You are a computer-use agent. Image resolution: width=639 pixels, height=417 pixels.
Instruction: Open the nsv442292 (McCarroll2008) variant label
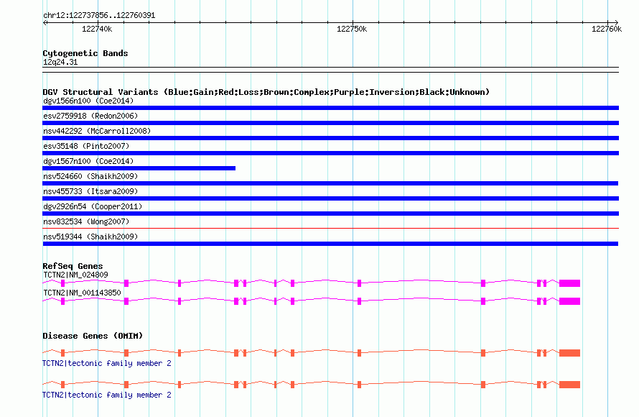(97, 131)
